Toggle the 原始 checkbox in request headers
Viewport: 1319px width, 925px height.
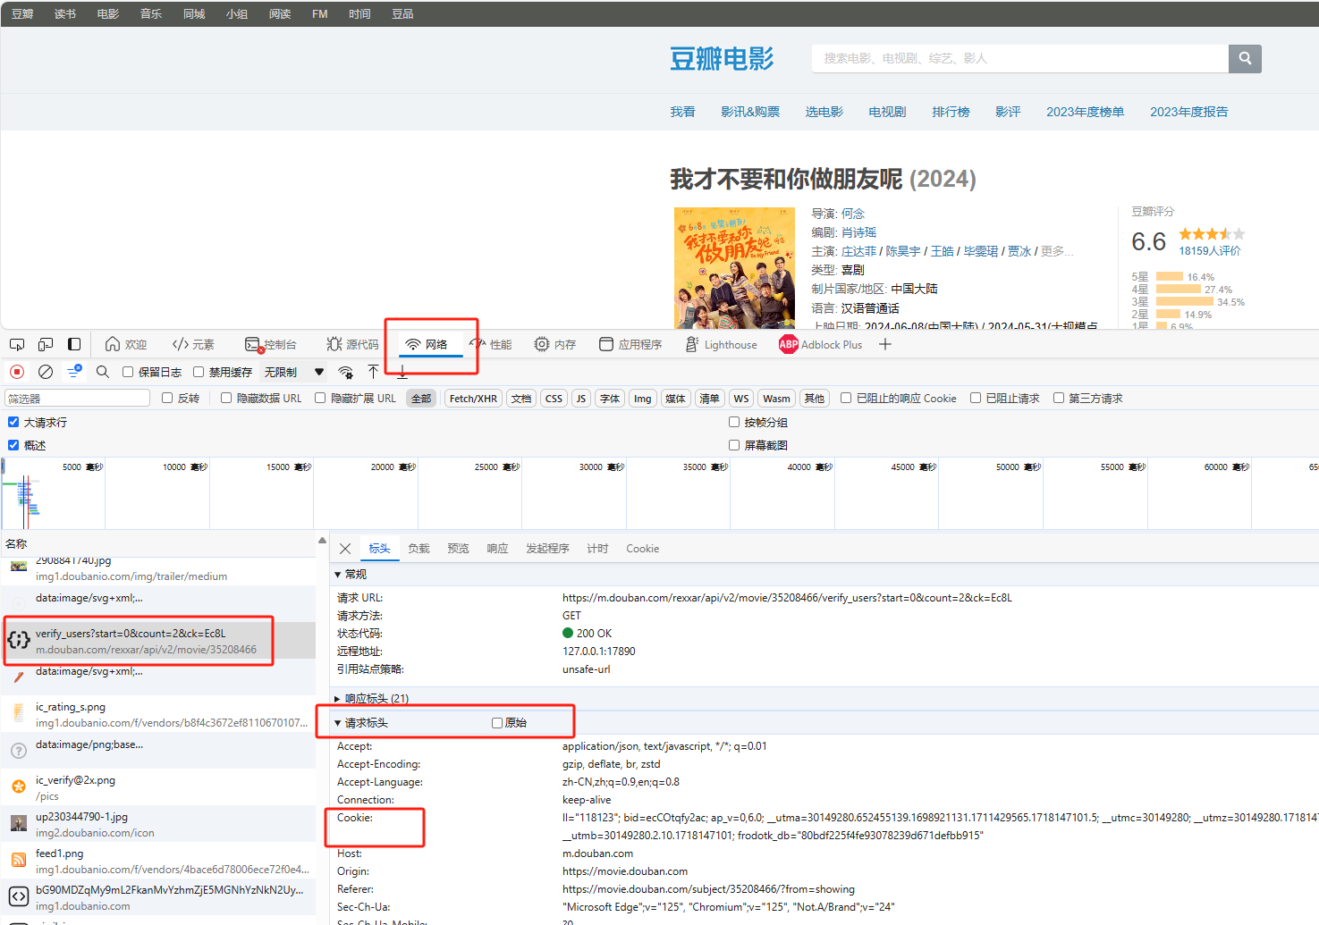[x=497, y=723]
